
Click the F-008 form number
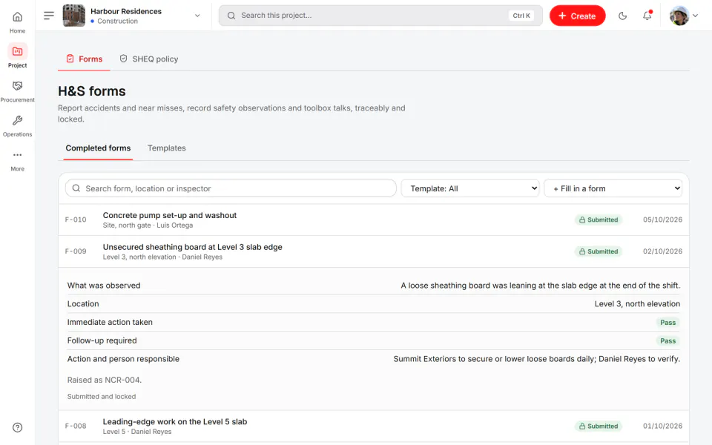coord(76,426)
